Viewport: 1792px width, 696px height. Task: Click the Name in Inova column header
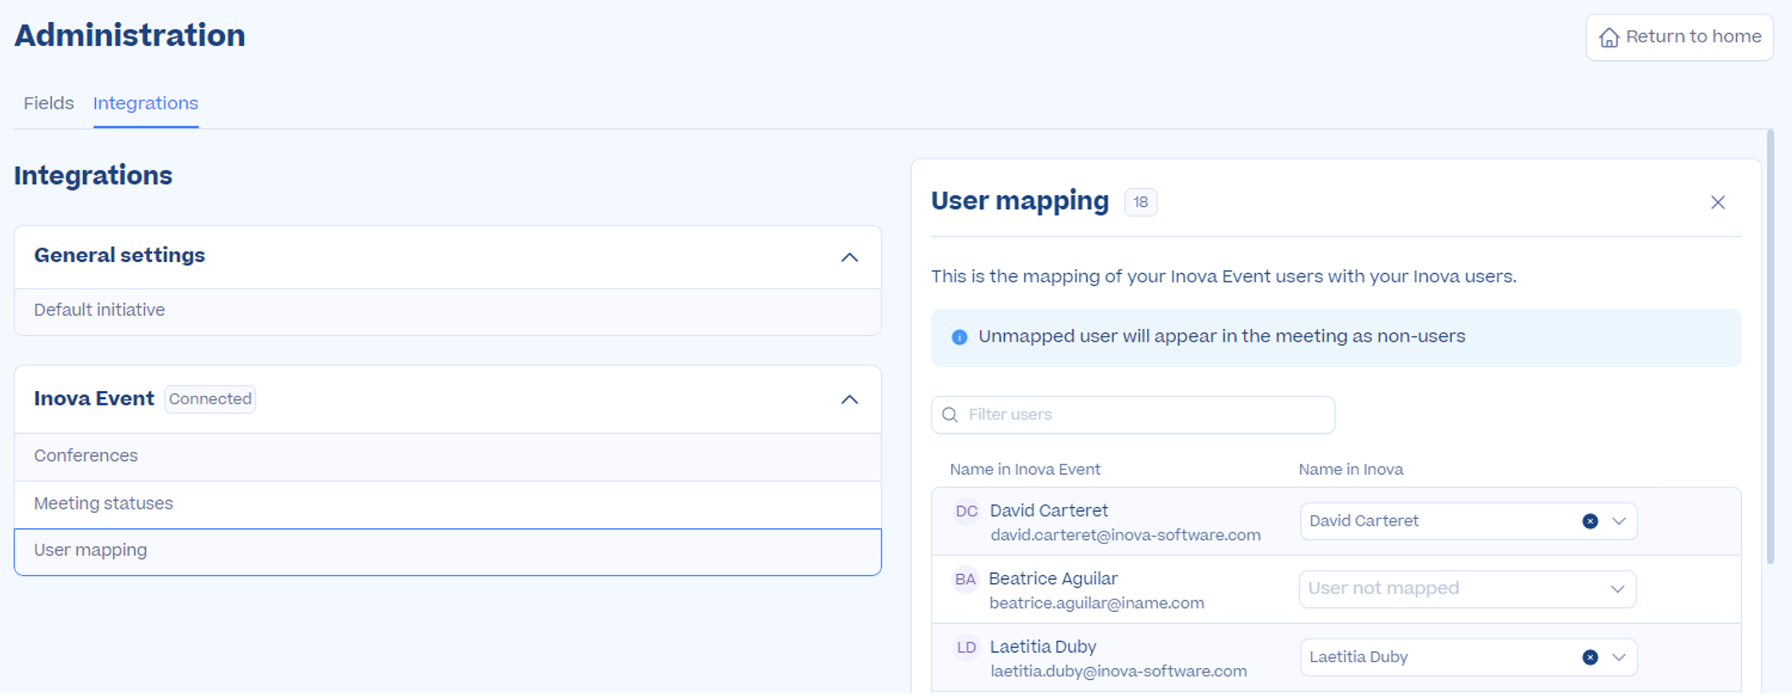pyautogui.click(x=1351, y=470)
